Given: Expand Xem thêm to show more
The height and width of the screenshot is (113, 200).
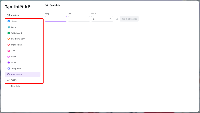Looking at the screenshot, I should 16,86.
